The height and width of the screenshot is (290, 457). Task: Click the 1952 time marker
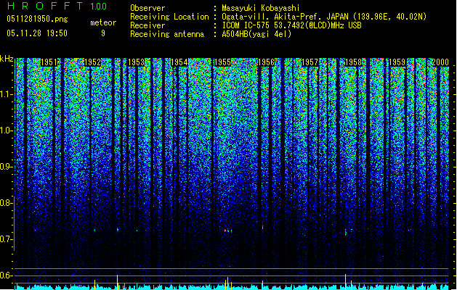point(92,62)
